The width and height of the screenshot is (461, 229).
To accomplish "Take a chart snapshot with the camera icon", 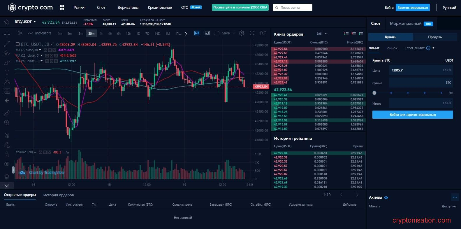I will [x=263, y=33].
